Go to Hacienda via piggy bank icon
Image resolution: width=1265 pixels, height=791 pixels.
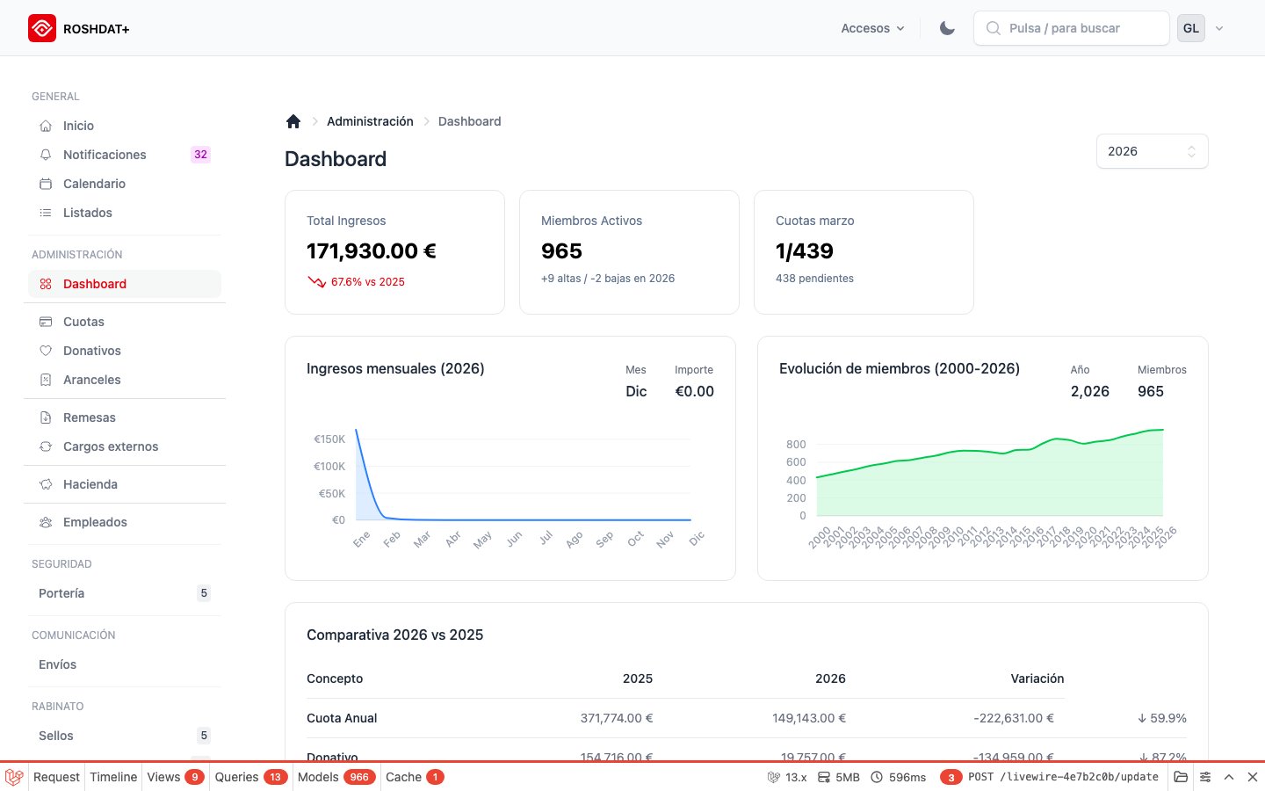pos(46,484)
